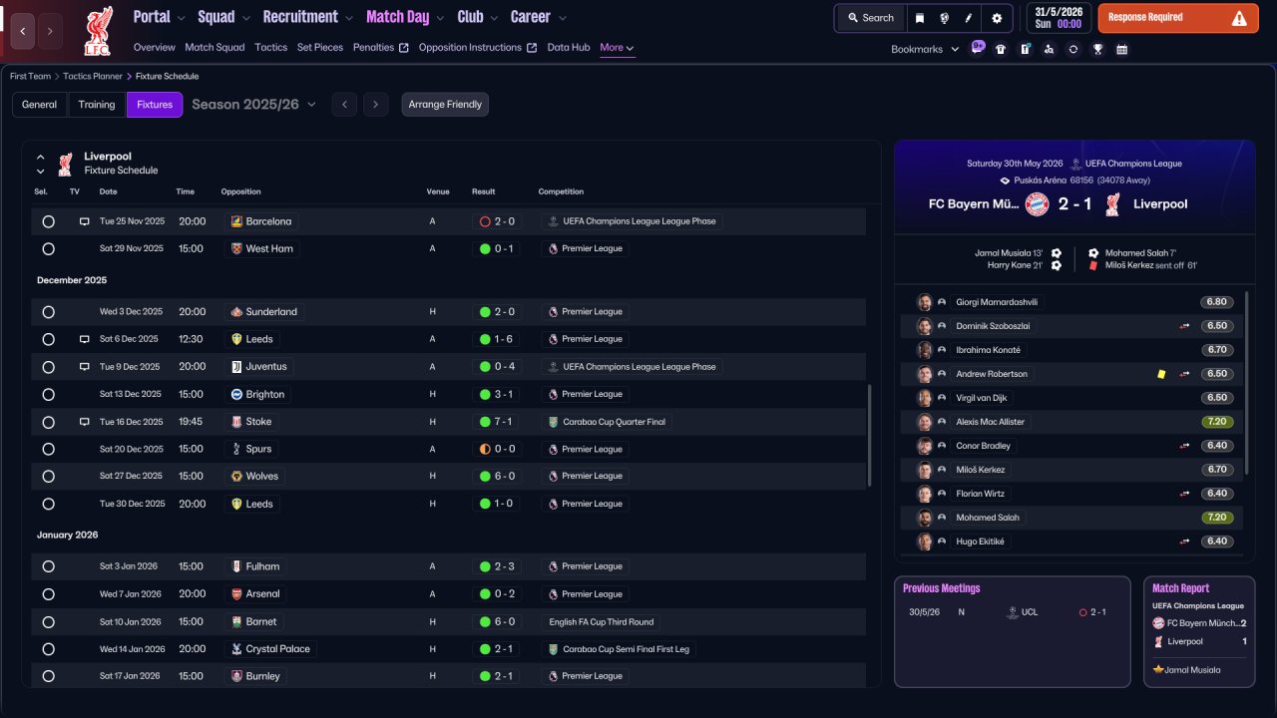
Task: Select the Spurs fixture radio button
Action: pos(48,450)
